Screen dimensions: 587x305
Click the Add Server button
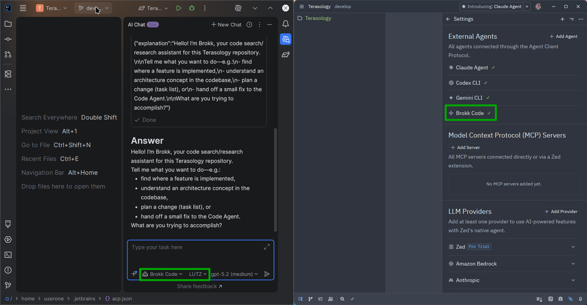(465, 148)
